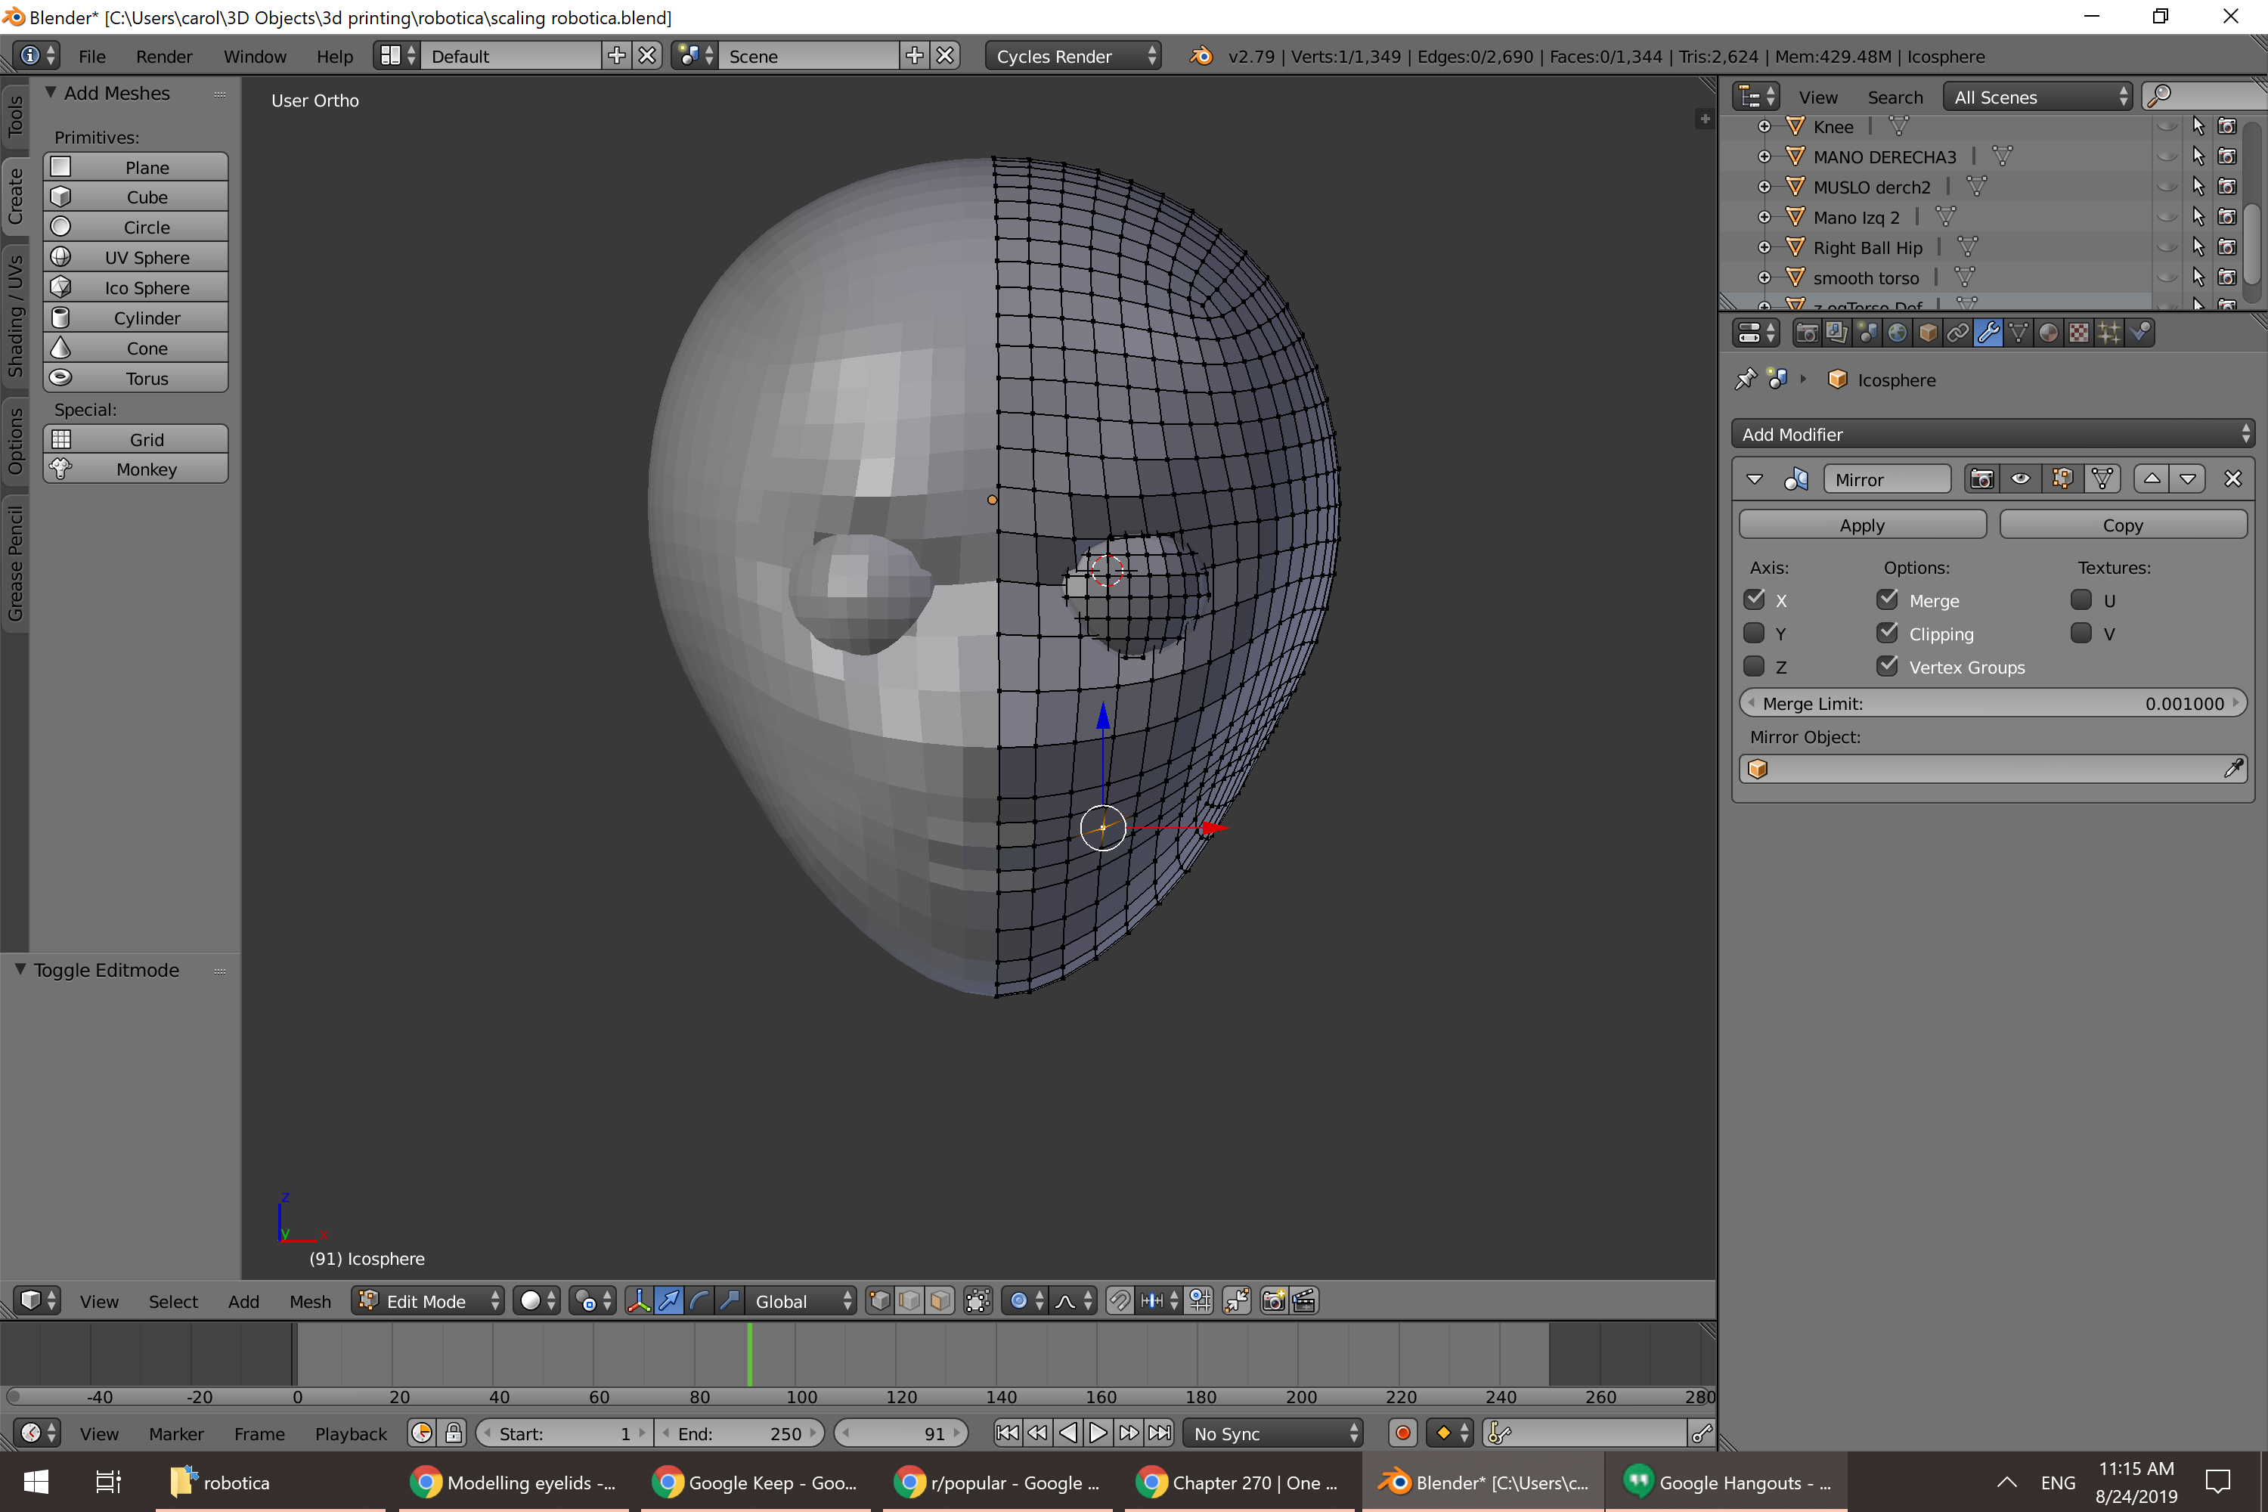Pick mirror object with eyedropper
This screenshot has height=1512, width=2268.
(2232, 769)
